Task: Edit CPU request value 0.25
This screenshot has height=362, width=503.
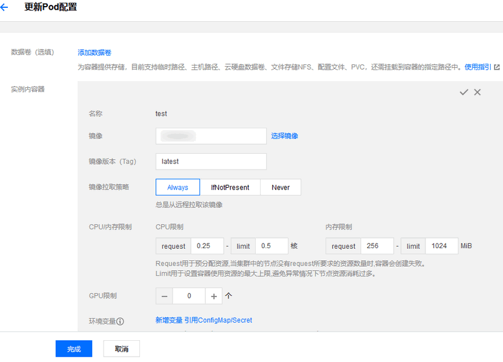Action: point(207,246)
